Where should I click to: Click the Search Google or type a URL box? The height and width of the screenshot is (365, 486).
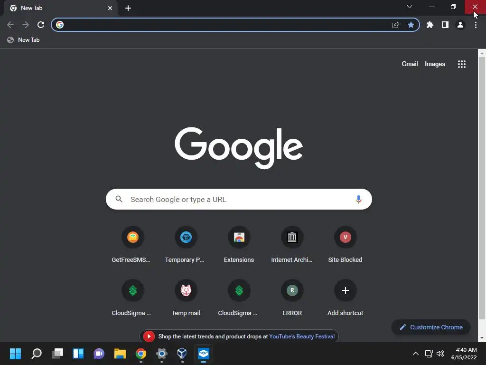coord(239,199)
